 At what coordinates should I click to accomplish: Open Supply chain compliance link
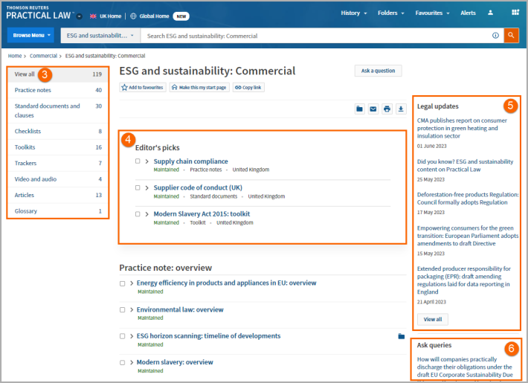pos(190,161)
